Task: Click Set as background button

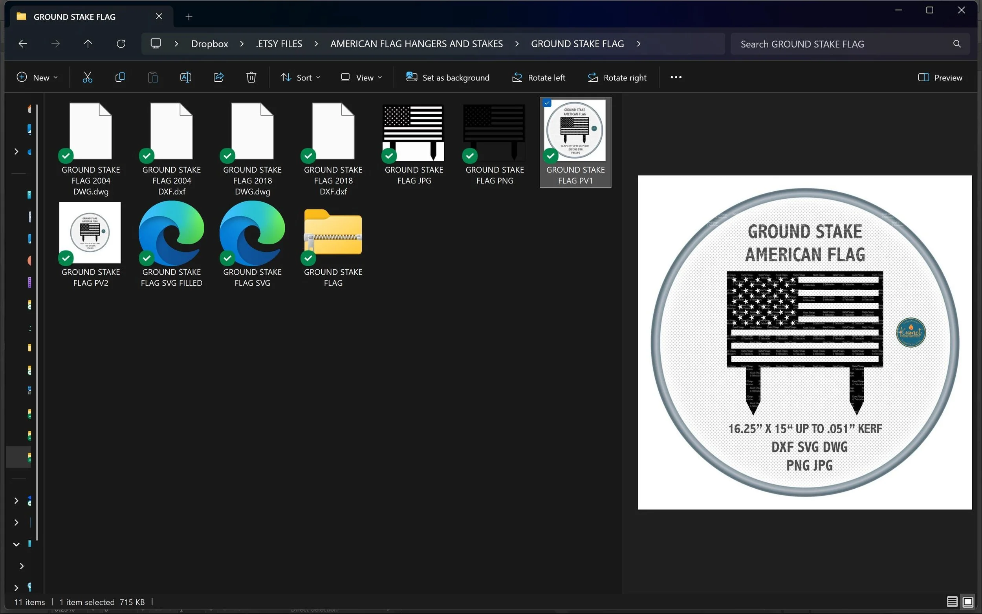Action: (448, 77)
